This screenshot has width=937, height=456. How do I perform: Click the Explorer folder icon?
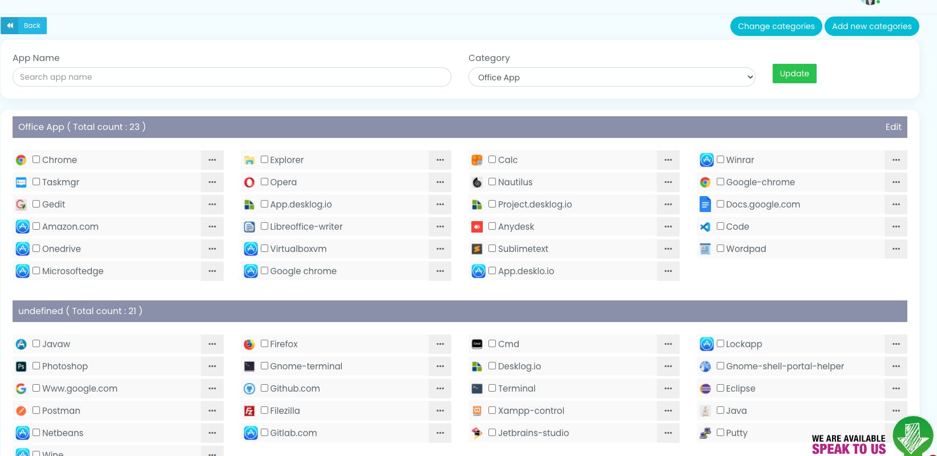tap(249, 160)
